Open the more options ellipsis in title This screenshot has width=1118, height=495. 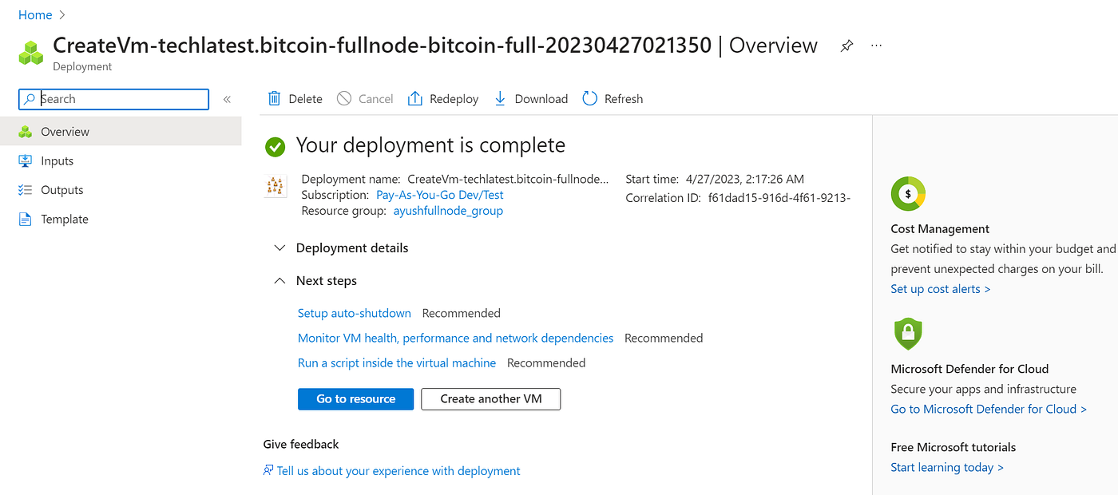(876, 46)
